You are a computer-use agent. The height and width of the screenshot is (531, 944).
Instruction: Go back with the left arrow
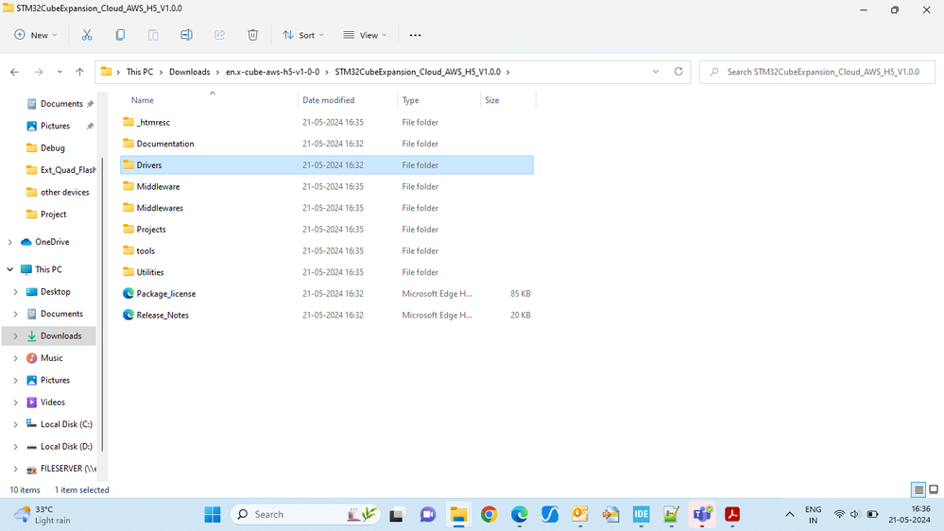(14, 72)
